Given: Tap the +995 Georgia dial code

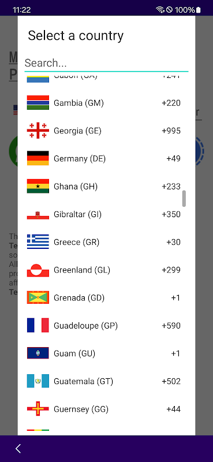Looking at the screenshot, I should [171, 131].
